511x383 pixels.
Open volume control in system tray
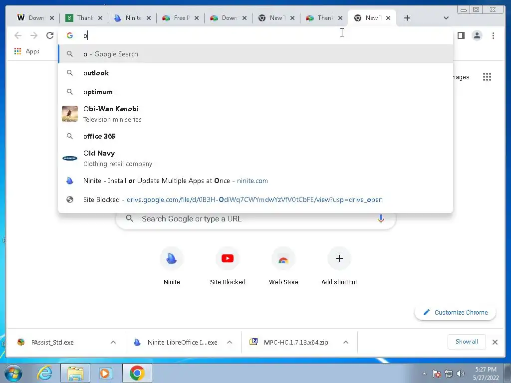[x=461, y=374]
